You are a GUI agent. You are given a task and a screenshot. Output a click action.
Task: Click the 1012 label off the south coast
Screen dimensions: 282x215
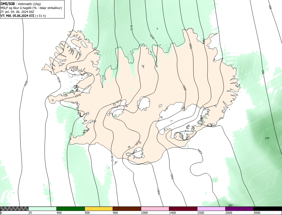pyautogui.click(x=112, y=158)
